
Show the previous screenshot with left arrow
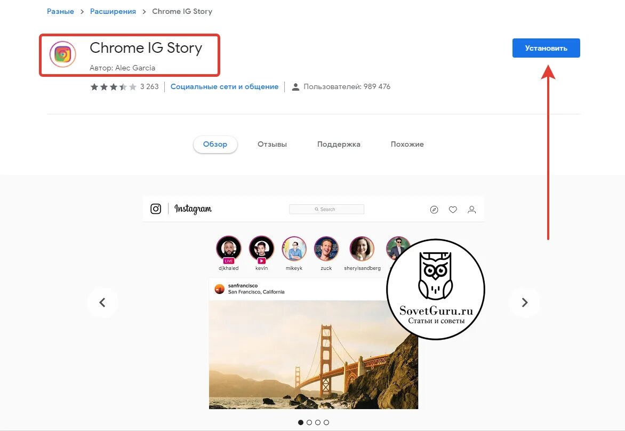[x=102, y=302]
